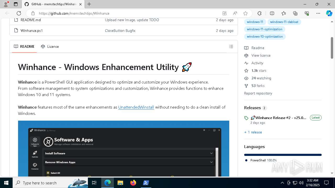Click Report repository link

pos(258,93)
